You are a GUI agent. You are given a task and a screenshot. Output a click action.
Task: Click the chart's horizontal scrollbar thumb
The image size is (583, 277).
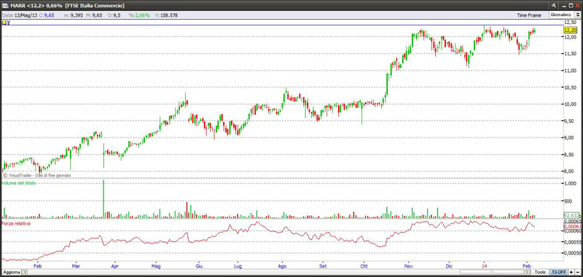tap(493, 273)
